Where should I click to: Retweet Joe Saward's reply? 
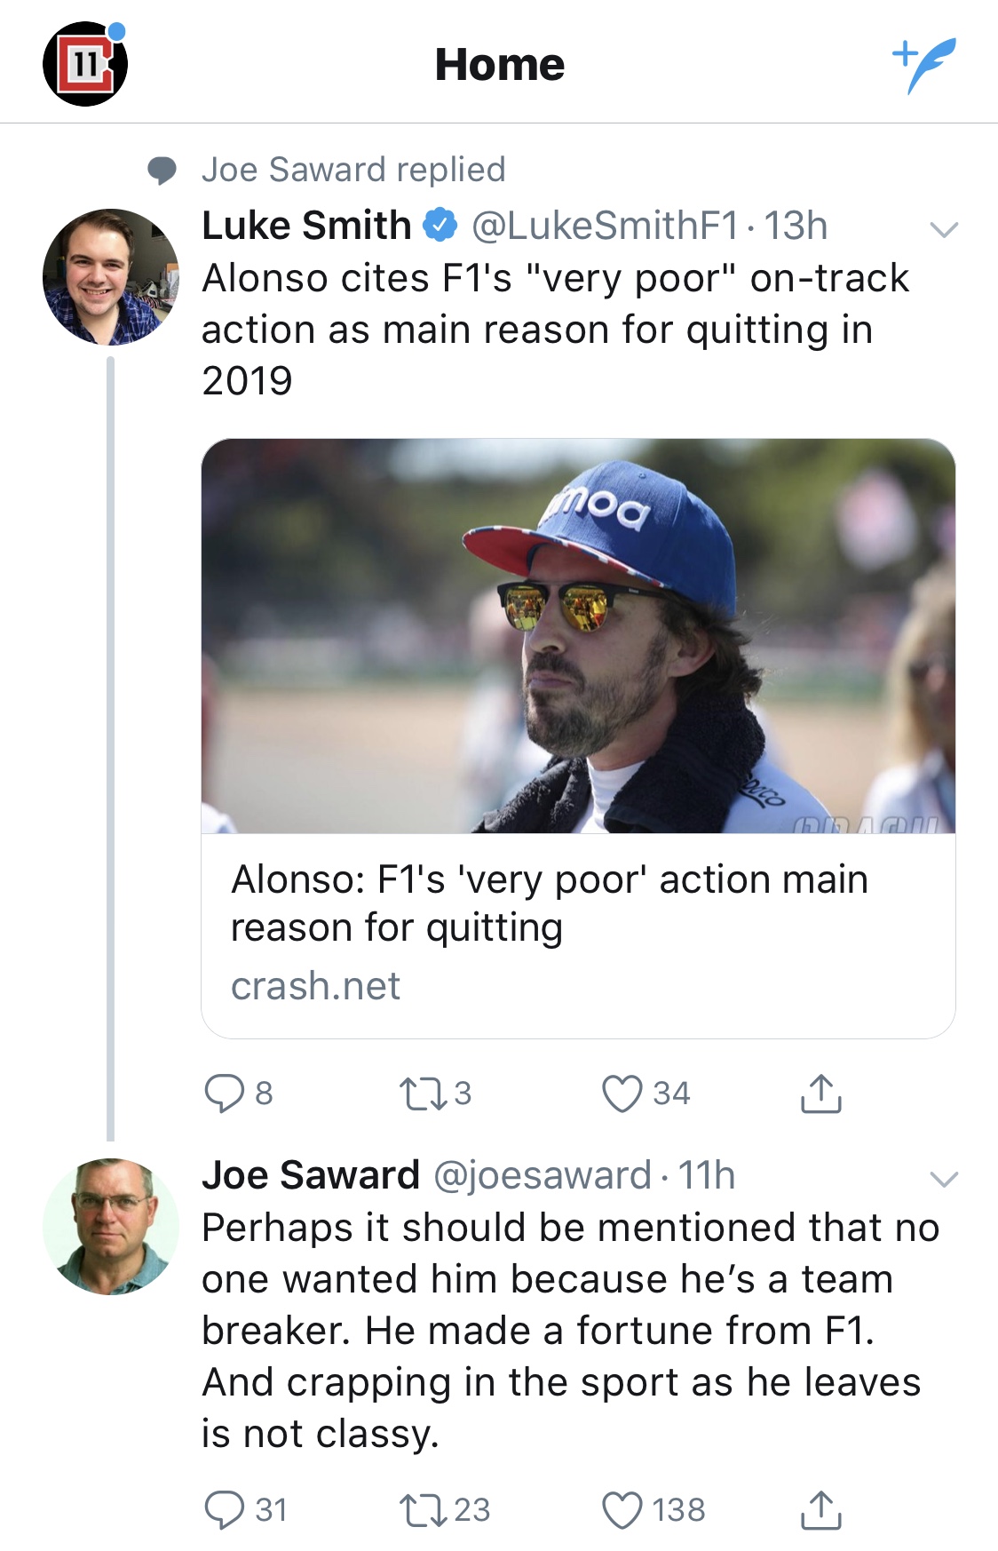tap(424, 1509)
